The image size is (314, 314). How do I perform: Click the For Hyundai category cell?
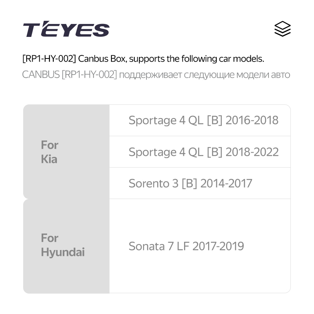pyautogui.click(x=66, y=246)
